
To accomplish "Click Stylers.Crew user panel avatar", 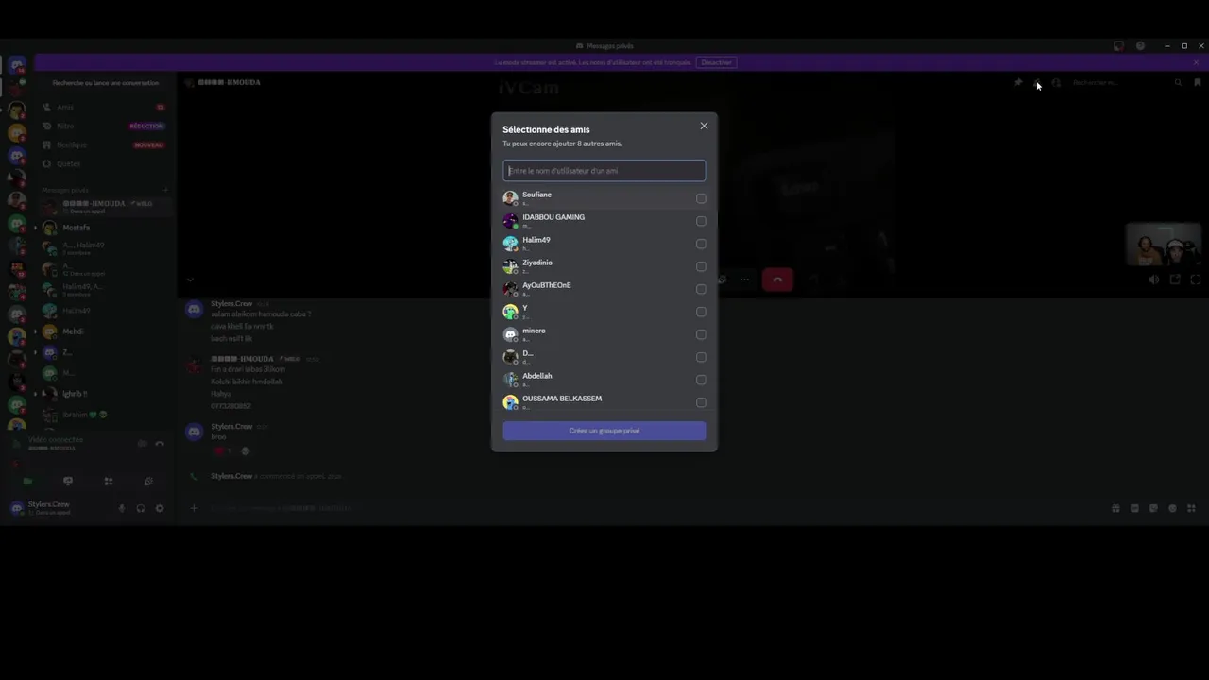I will click(x=17, y=508).
